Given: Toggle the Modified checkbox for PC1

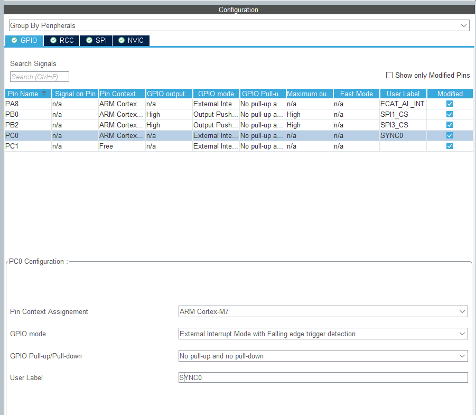Looking at the screenshot, I should [x=450, y=146].
